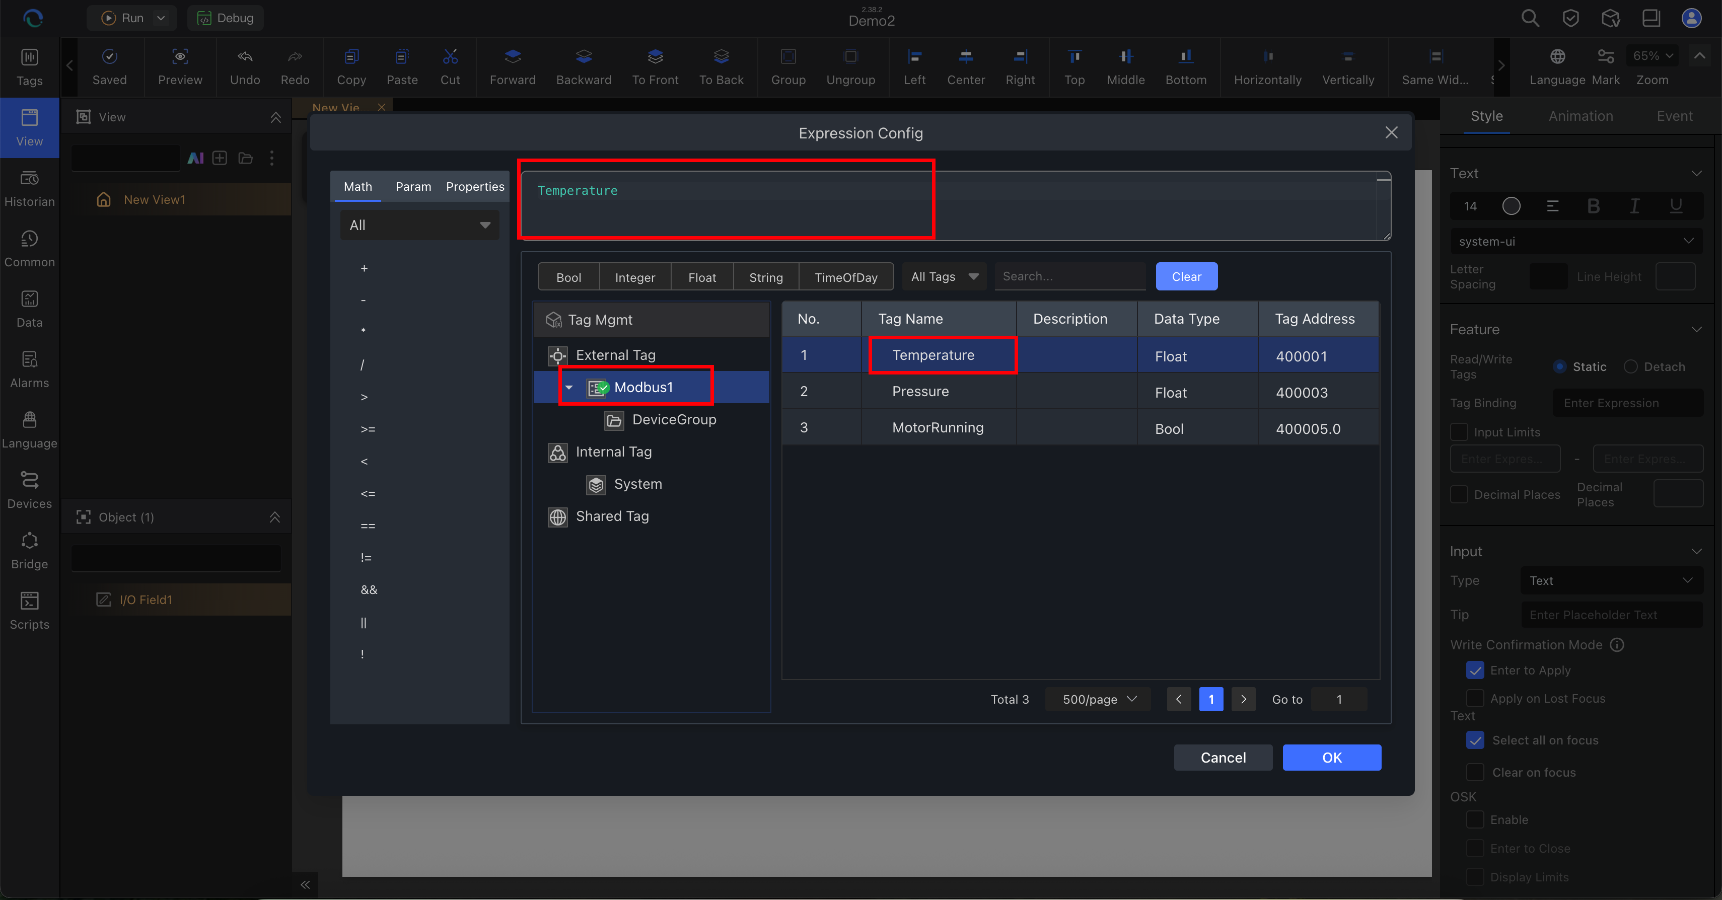Viewport: 1722px width, 900px height.
Task: Click the Cancel button
Action: coord(1223,757)
